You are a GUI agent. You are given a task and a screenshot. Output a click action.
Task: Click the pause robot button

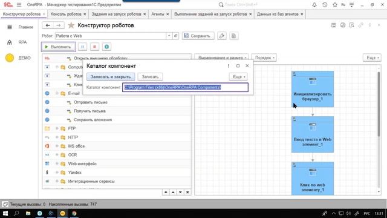[82, 47]
